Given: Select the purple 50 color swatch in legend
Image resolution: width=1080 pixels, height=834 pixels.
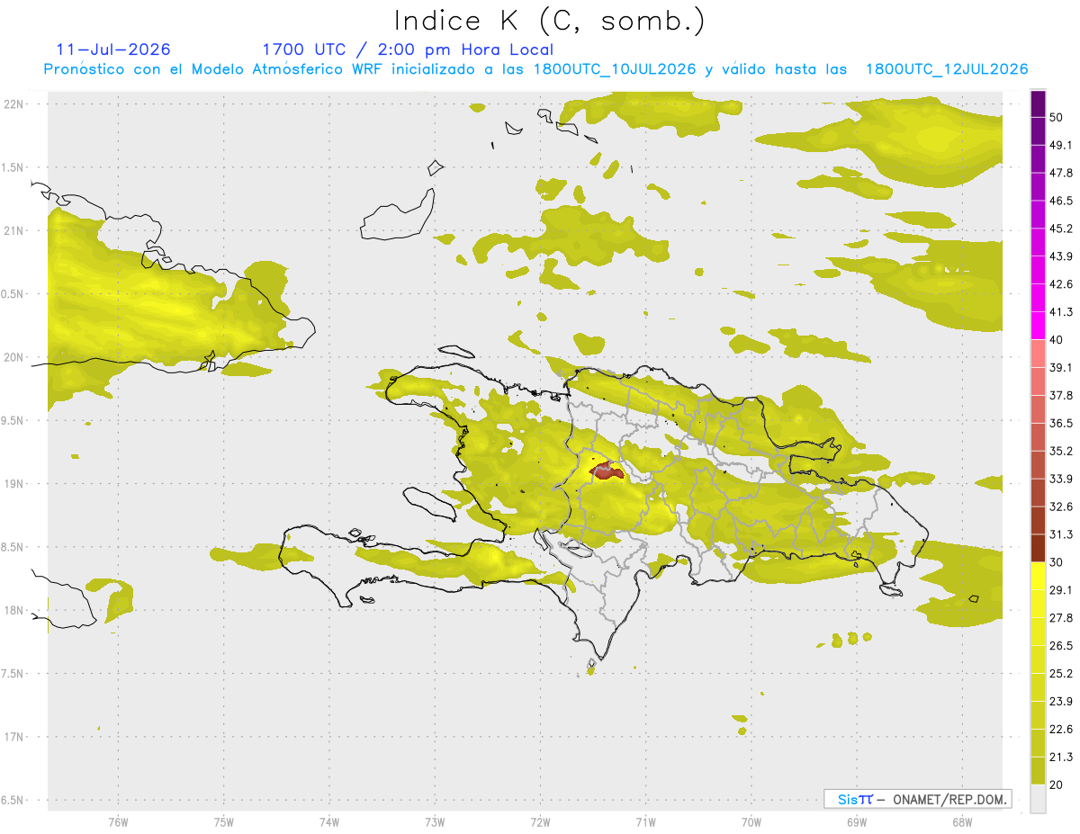Looking at the screenshot, I should point(1038,105).
